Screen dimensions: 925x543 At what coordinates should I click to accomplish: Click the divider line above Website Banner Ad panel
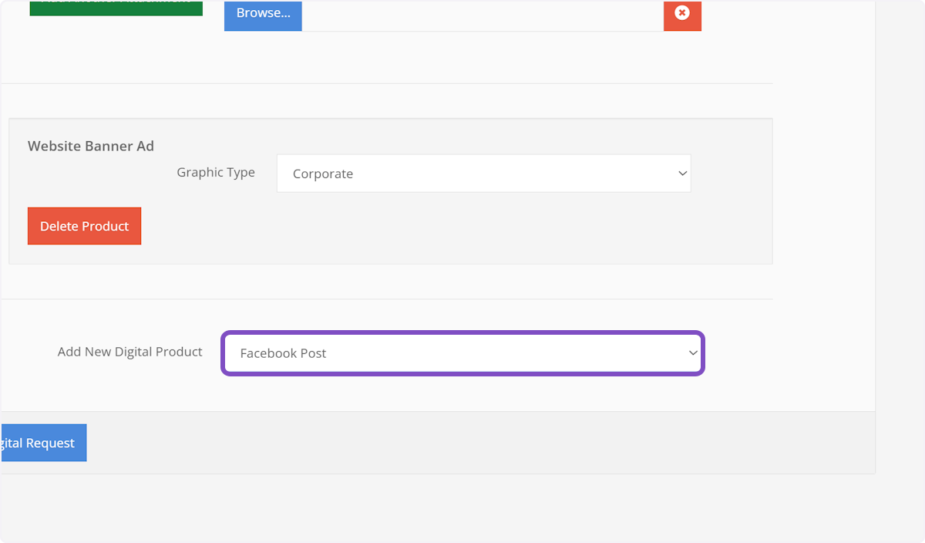pos(385,83)
